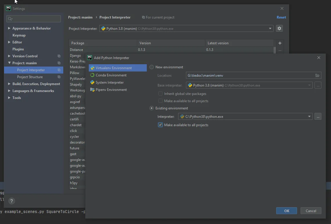Select the grpcio package row
331x224 pixels.
[77, 177]
